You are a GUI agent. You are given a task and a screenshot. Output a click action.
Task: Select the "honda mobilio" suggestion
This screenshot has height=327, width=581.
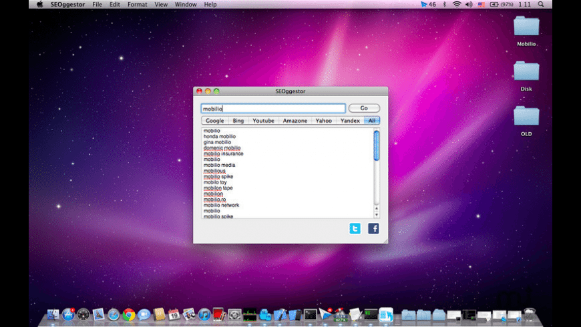pos(219,137)
